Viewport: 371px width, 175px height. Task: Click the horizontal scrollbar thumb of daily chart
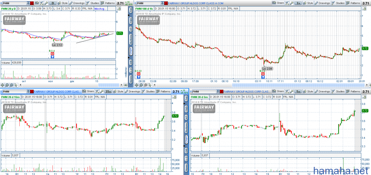[x=109, y=85]
